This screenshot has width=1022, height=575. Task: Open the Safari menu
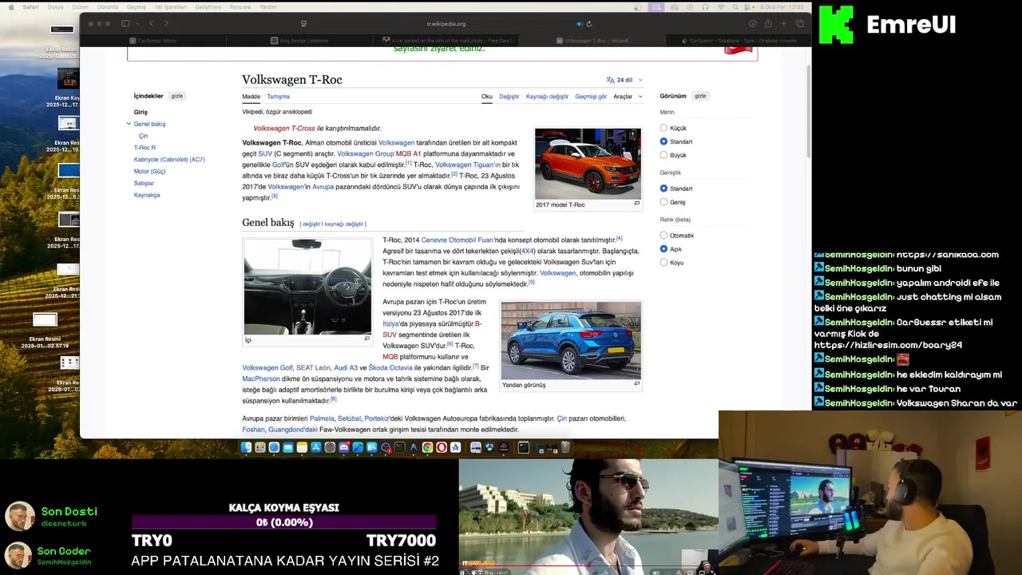(31, 6)
